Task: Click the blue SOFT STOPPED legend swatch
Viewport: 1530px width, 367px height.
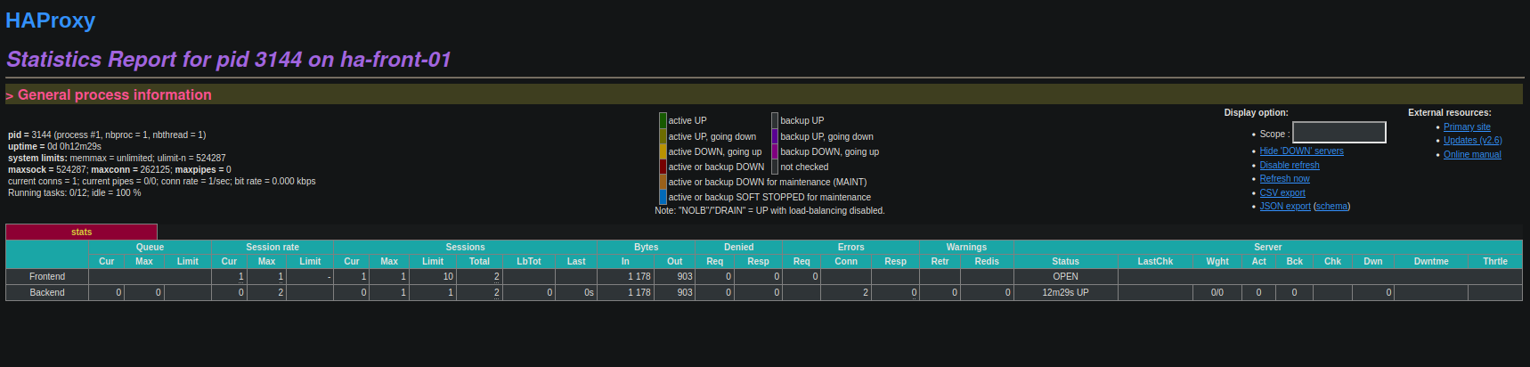Action: [663, 197]
